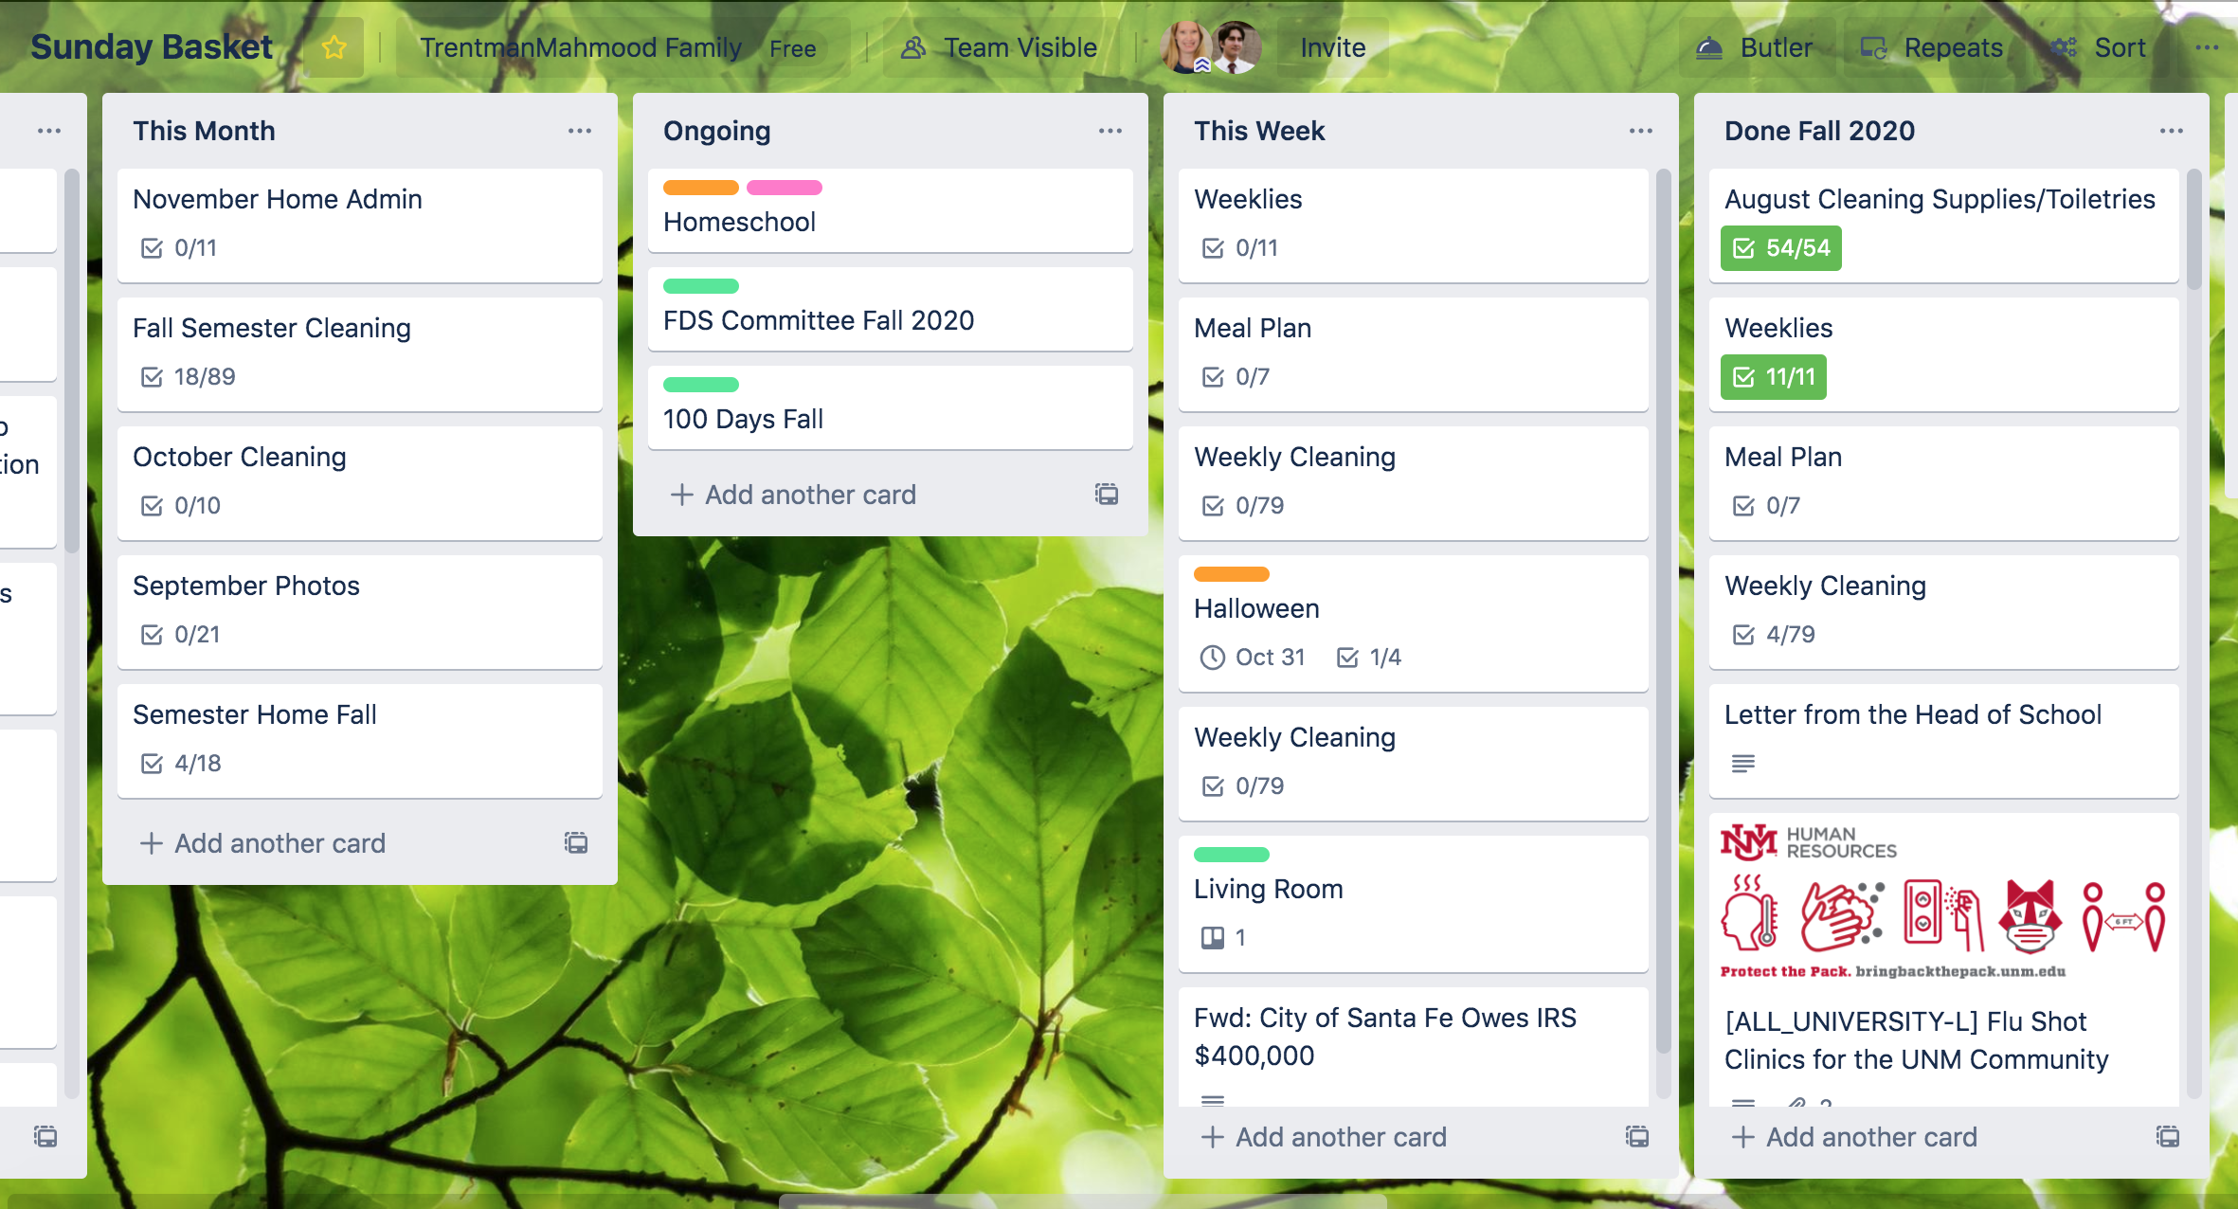Image resolution: width=2238 pixels, height=1209 pixels.
Task: Click the orange label on Halloween card
Action: [x=1232, y=573]
